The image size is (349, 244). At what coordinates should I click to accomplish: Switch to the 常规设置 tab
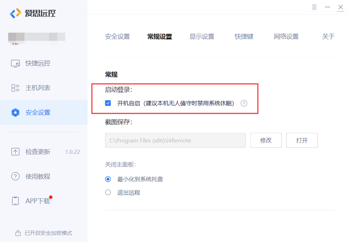[x=159, y=37]
